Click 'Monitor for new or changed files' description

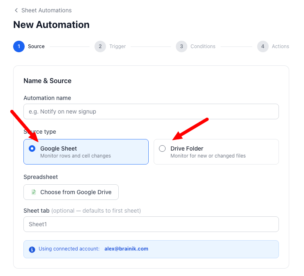208,156
